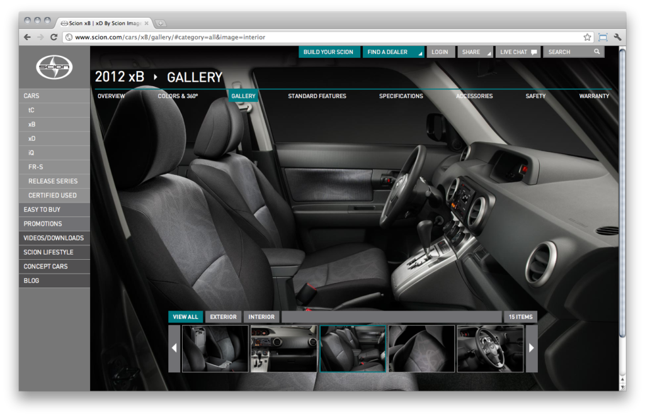Select the center console storage thumbnail
This screenshot has width=645, height=417.
tap(215, 349)
